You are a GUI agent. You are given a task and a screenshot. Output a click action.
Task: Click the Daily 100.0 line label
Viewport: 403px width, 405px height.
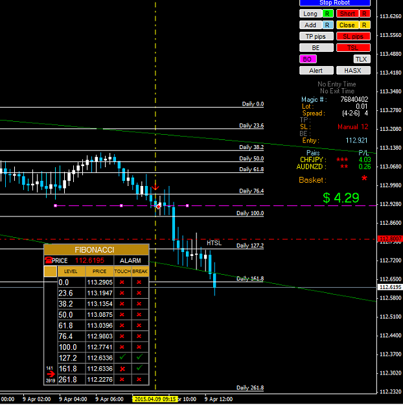250,213
